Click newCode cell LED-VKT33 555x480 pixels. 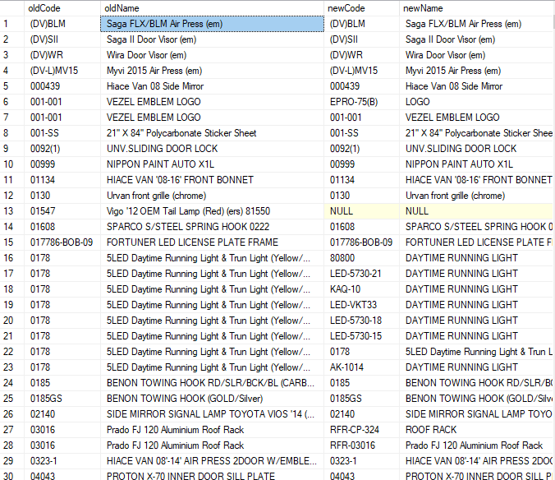[361, 305]
